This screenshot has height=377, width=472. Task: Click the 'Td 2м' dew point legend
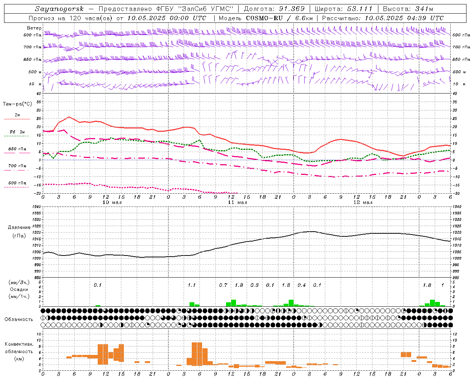click(17, 133)
